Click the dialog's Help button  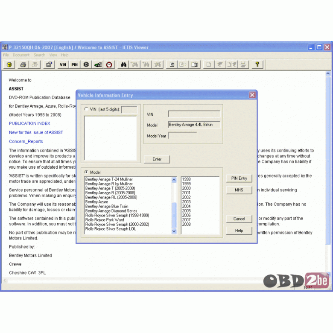[x=239, y=231]
